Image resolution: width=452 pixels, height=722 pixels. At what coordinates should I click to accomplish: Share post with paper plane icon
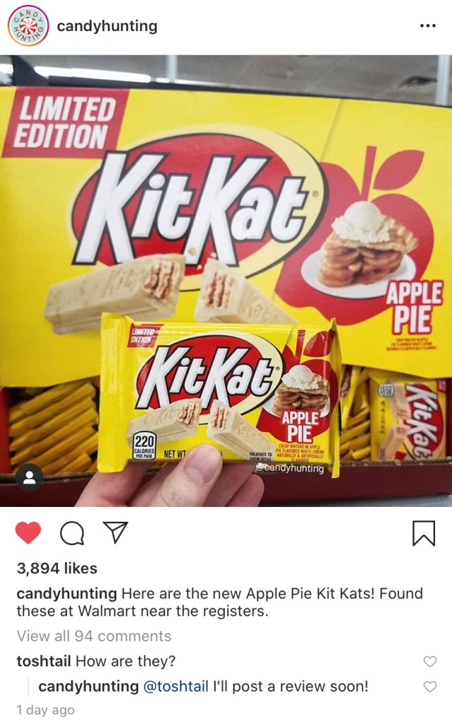(115, 533)
